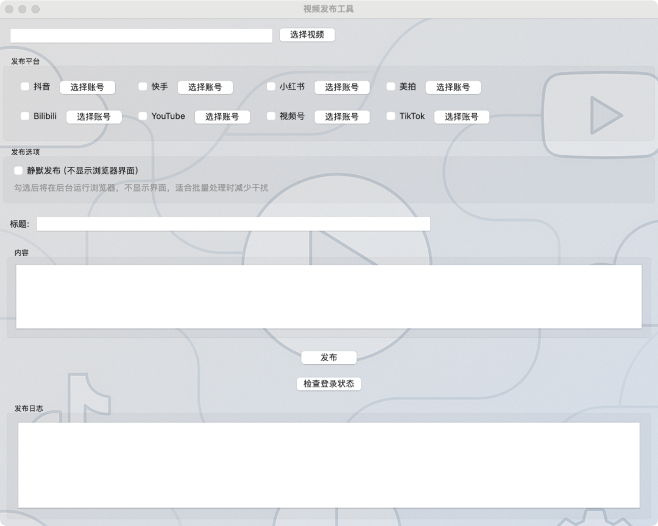
Task: Click 选择账号 next to TikTok
Action: 462,117
